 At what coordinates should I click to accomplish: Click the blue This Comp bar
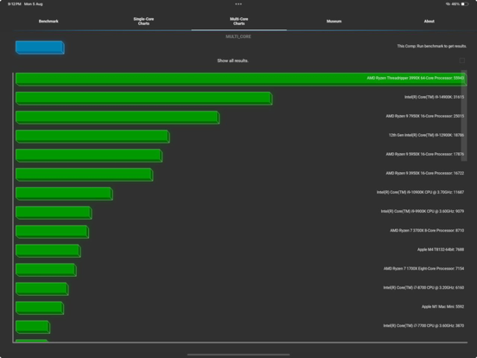coord(40,48)
